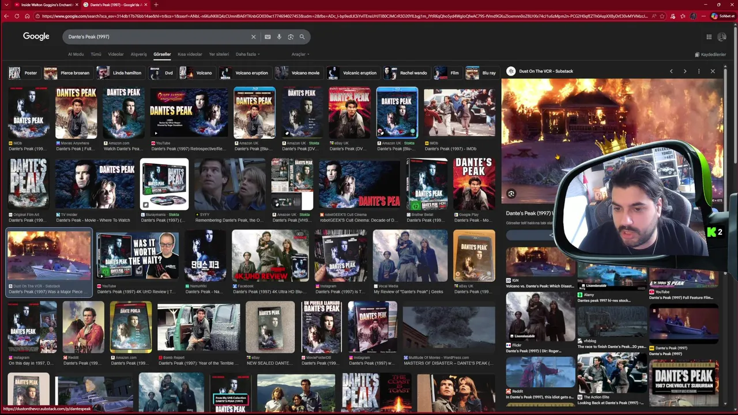Switch to the Inside Walton Goggins tab

coord(45,5)
